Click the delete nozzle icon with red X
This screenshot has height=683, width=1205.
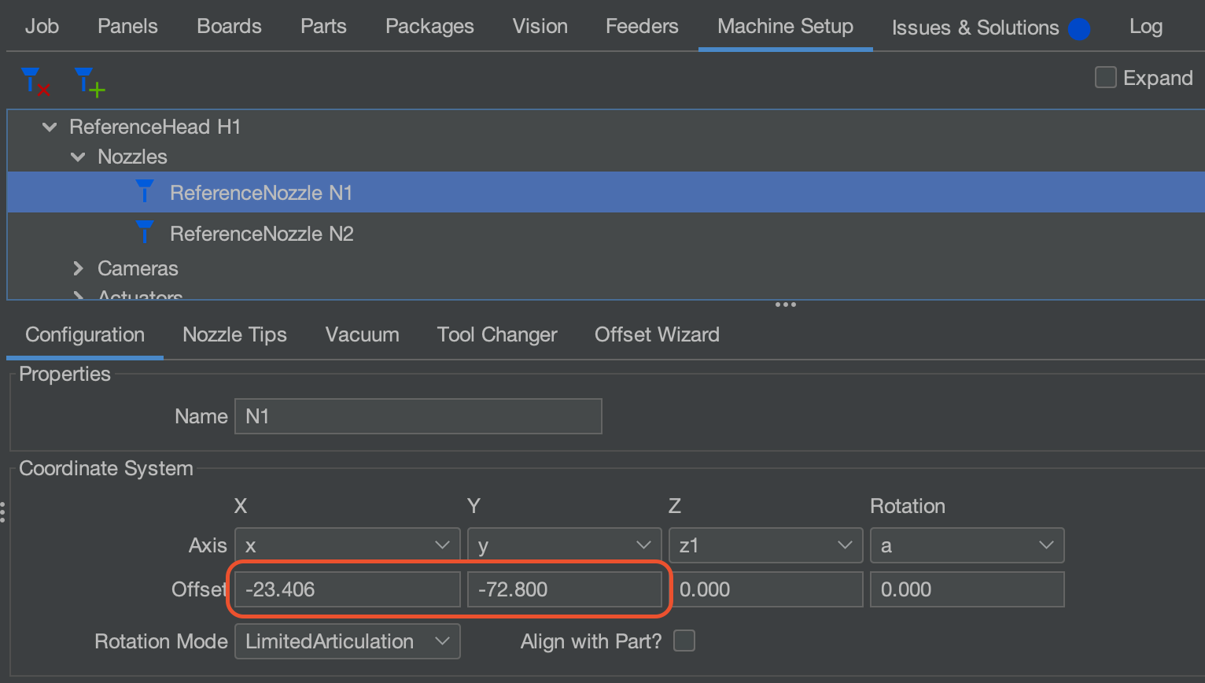click(35, 81)
